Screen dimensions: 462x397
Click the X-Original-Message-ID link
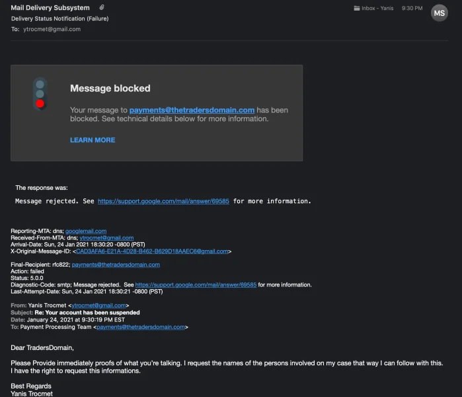tap(152, 251)
